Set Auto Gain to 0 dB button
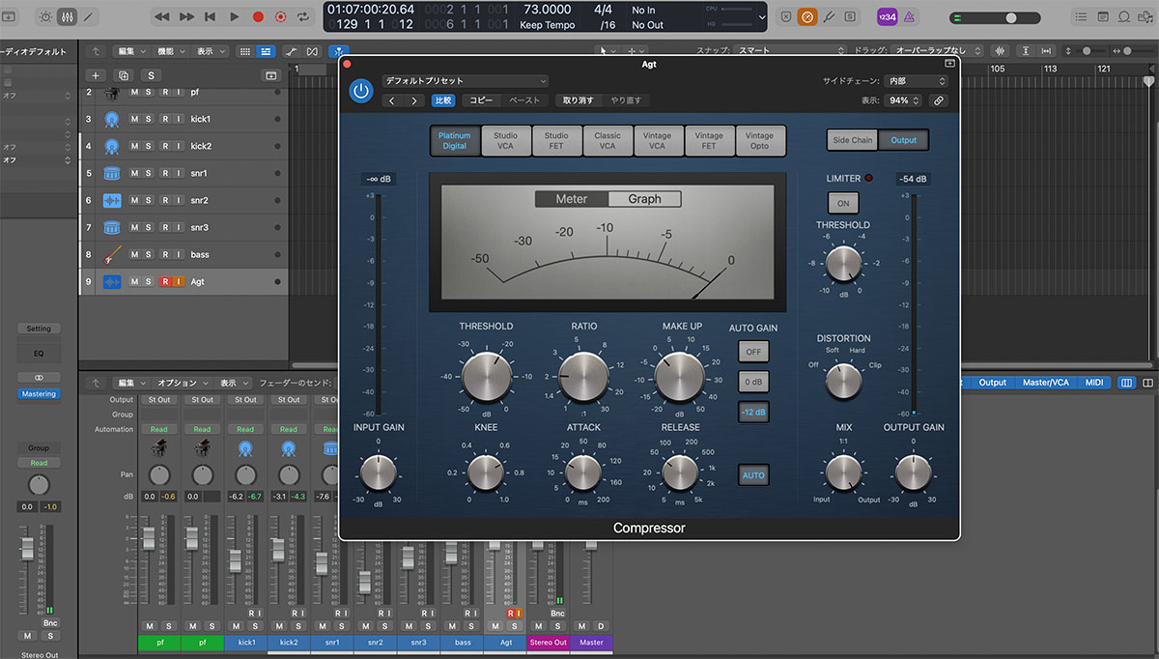1159x659 pixels. coord(753,382)
